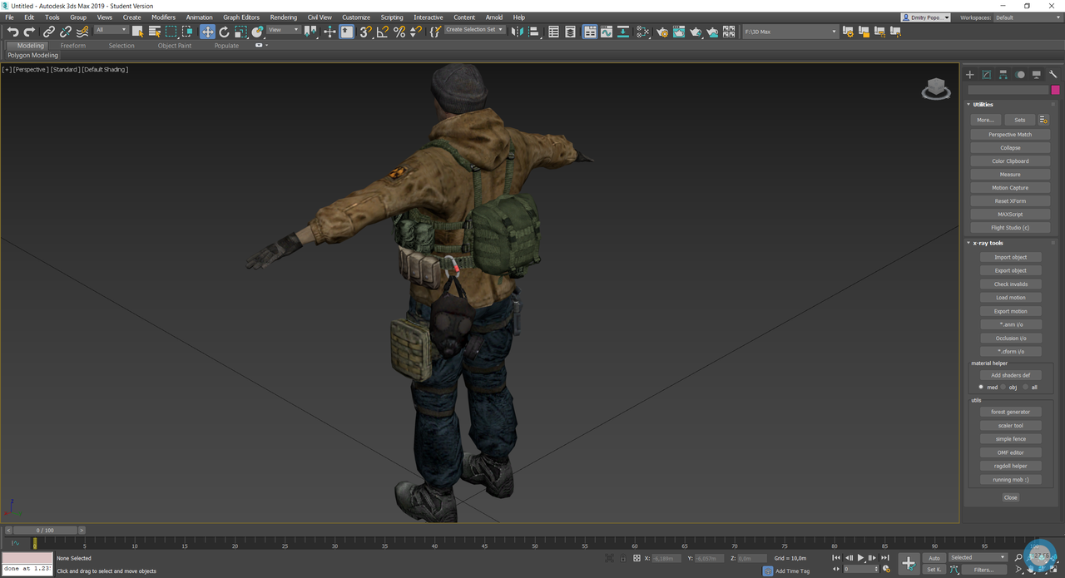This screenshot has width=1065, height=578.
Task: Pick Rectangular Selection Region tool
Action: point(171,32)
